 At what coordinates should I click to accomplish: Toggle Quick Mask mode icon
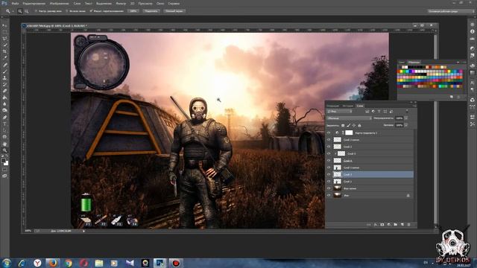[4, 170]
